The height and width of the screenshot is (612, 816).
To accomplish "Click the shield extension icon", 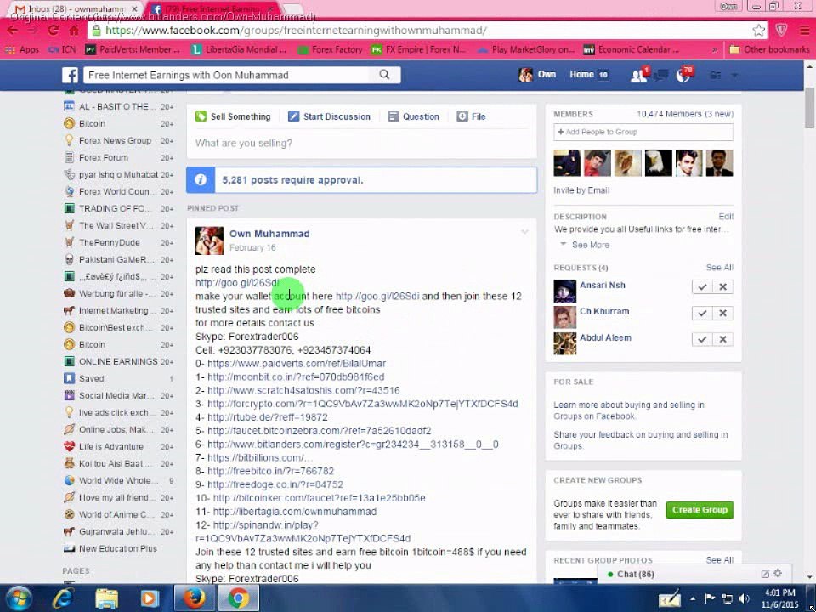I will [x=781, y=31].
